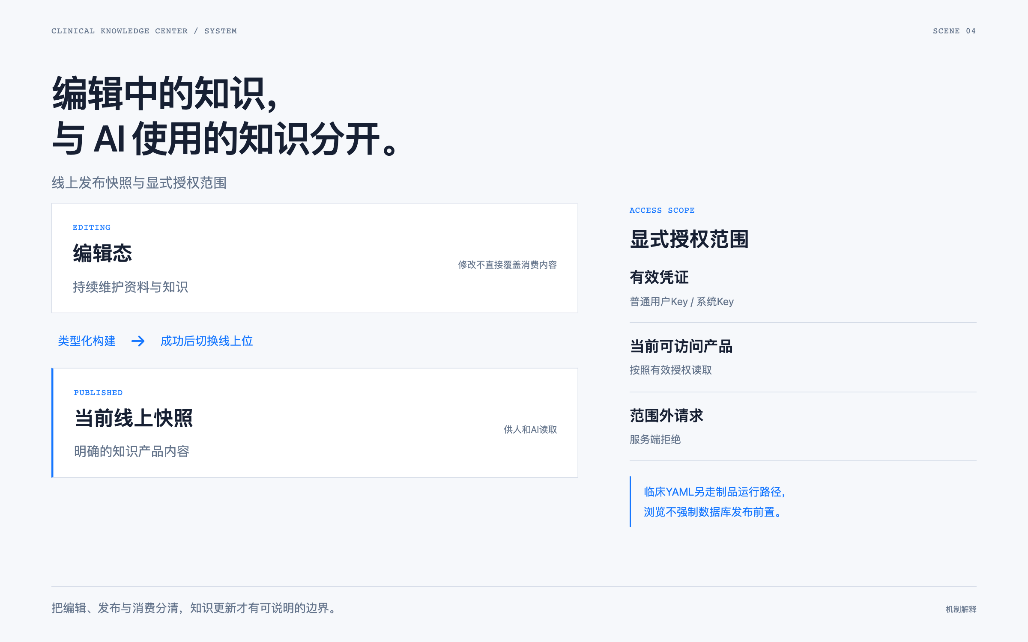Click the blue arrow after 类型化构建

[138, 341]
